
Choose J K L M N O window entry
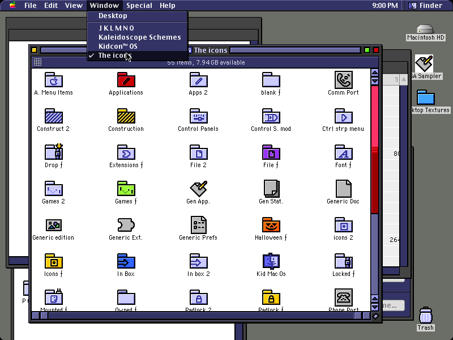pyautogui.click(x=138, y=28)
